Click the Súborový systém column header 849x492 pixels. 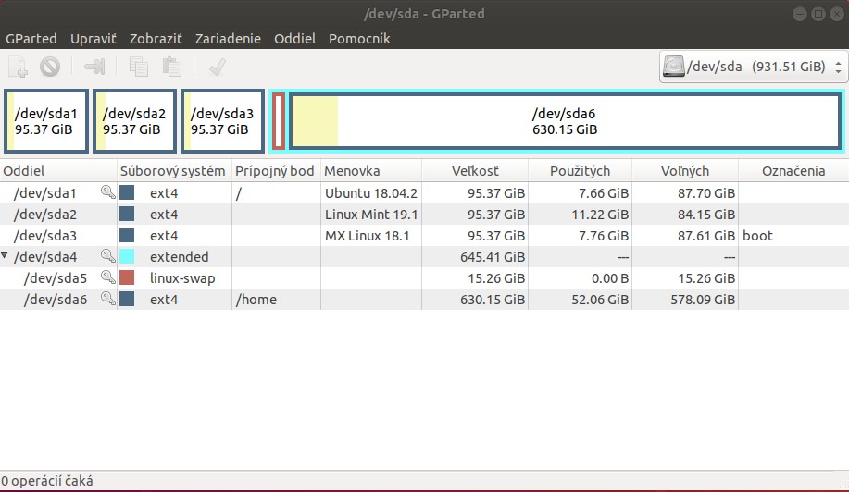(x=172, y=171)
